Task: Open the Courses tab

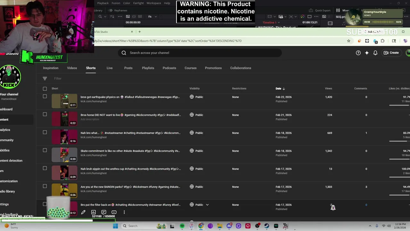Action: pos(191,68)
